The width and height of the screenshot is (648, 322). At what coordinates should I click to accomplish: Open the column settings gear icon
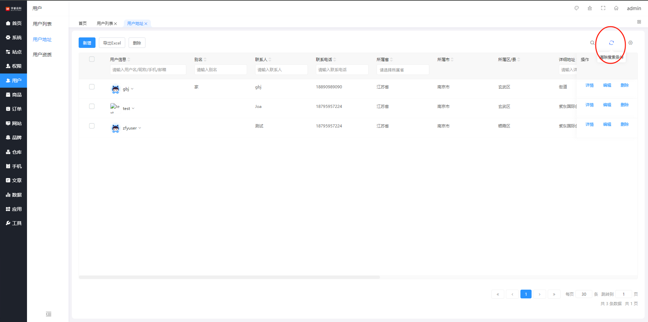[630, 43]
